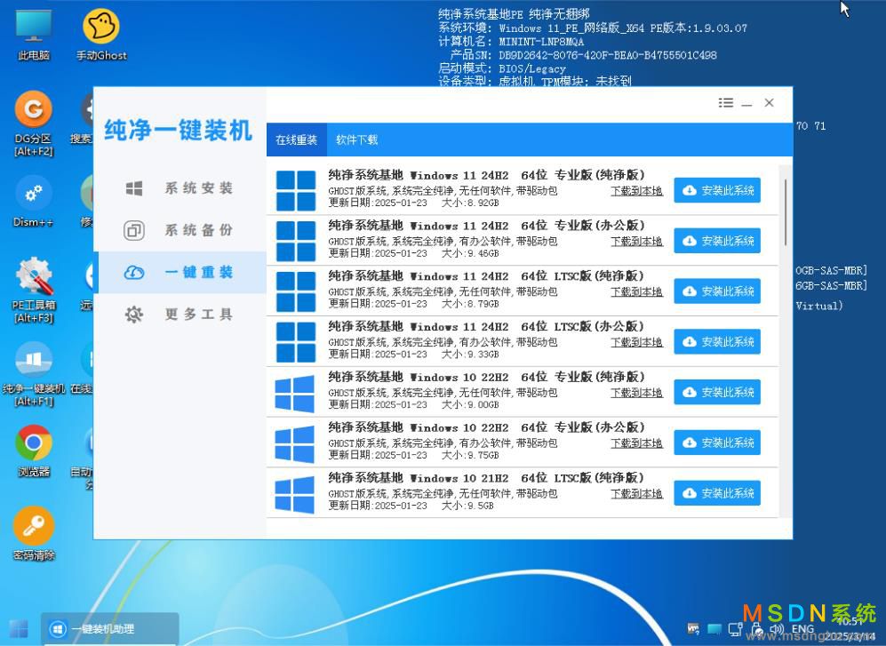886x646 pixels.
Task: Install Windows 11 24H2 专业版(办公版)
Action: coord(717,241)
